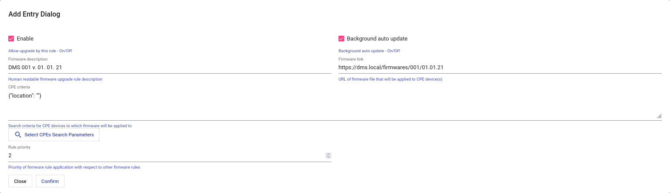The height and width of the screenshot is (193, 670).
Task: Click the "Human readable firmware upgrade" hint text
Action: [55, 79]
